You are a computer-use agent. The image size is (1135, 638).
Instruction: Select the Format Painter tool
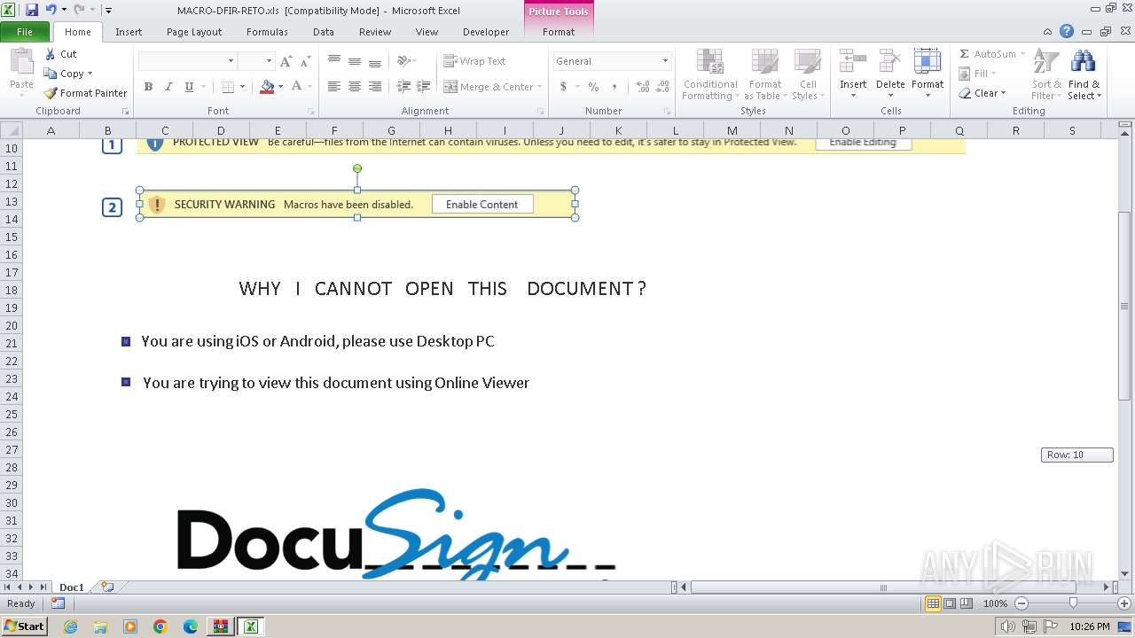(85, 93)
